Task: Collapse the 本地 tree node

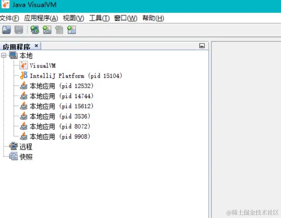Action: (x=3, y=55)
